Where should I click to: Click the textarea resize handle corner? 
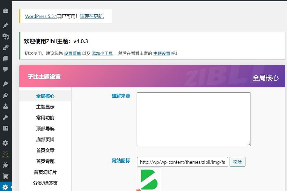[x=249, y=144]
